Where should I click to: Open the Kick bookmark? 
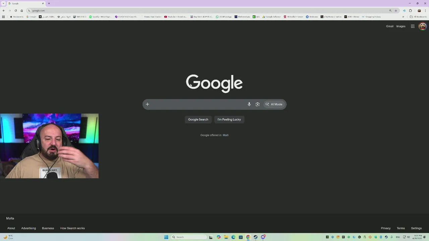256,17
